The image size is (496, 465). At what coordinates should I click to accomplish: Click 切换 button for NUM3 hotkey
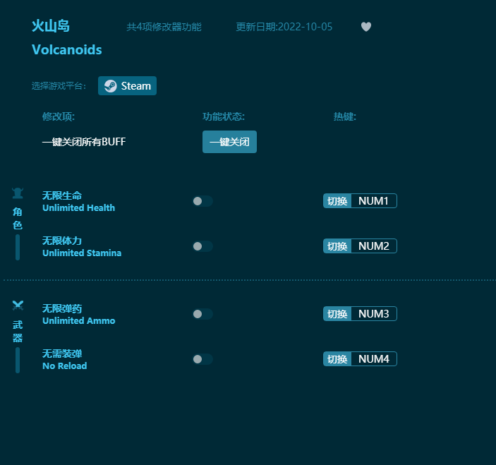(x=337, y=314)
